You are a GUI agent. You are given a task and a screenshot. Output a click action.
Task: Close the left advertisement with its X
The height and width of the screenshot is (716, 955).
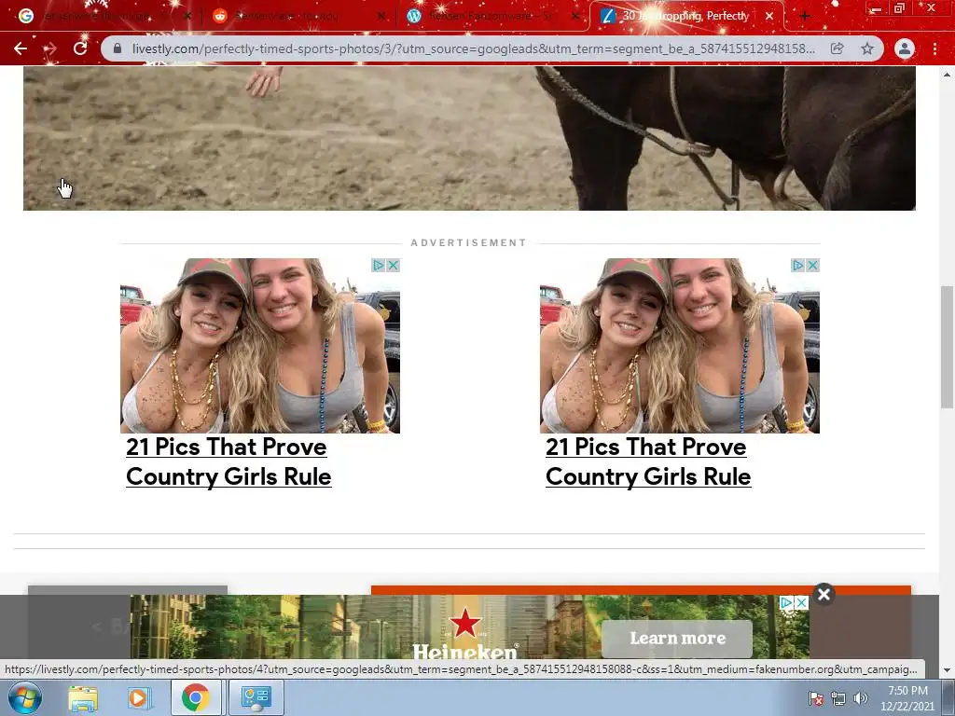coord(394,266)
